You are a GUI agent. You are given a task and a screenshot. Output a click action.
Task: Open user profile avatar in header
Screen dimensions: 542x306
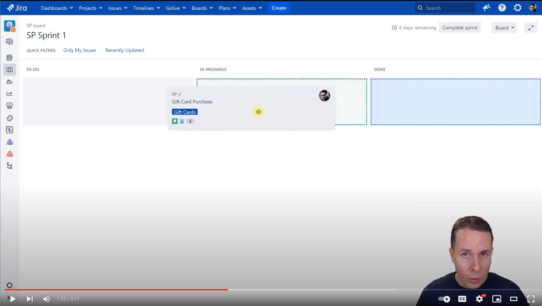pos(533,8)
